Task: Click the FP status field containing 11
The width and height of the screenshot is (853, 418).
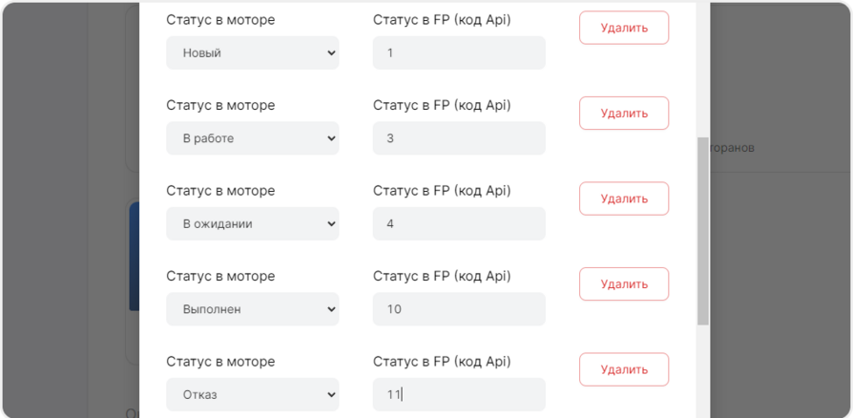Action: pos(459,395)
